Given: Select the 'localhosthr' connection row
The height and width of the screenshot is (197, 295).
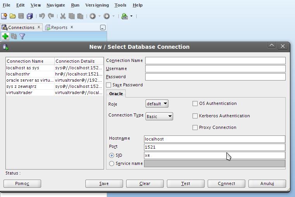Looking at the screenshot, I should 55,74.
